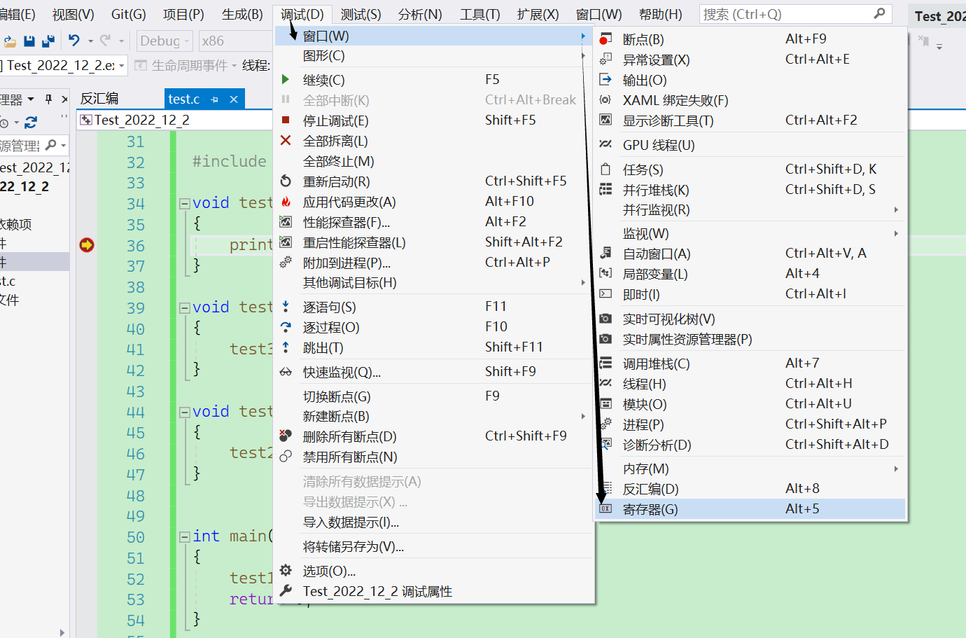Screen dimensions: 966x638
Task: Click the Performance Profiler (性能探查器) icon
Action: coord(286,222)
